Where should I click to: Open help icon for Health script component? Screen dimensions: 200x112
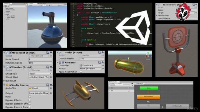point(99,52)
